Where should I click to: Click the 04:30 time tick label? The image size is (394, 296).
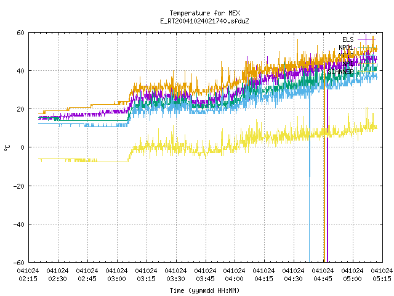pos(293,279)
